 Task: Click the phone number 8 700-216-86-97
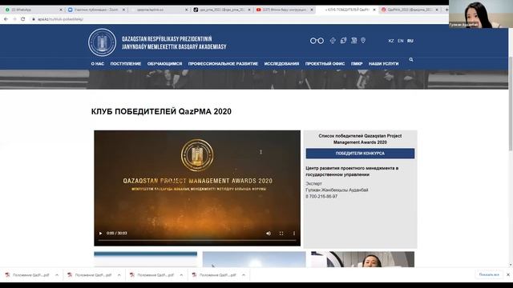pyautogui.click(x=321, y=197)
